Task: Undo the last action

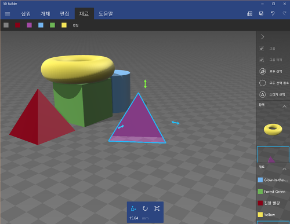Action: 273,13
